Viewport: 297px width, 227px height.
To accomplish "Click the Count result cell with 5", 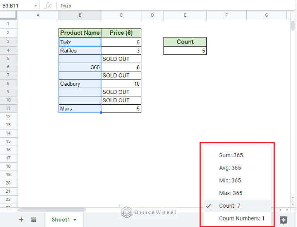I will [x=185, y=51].
